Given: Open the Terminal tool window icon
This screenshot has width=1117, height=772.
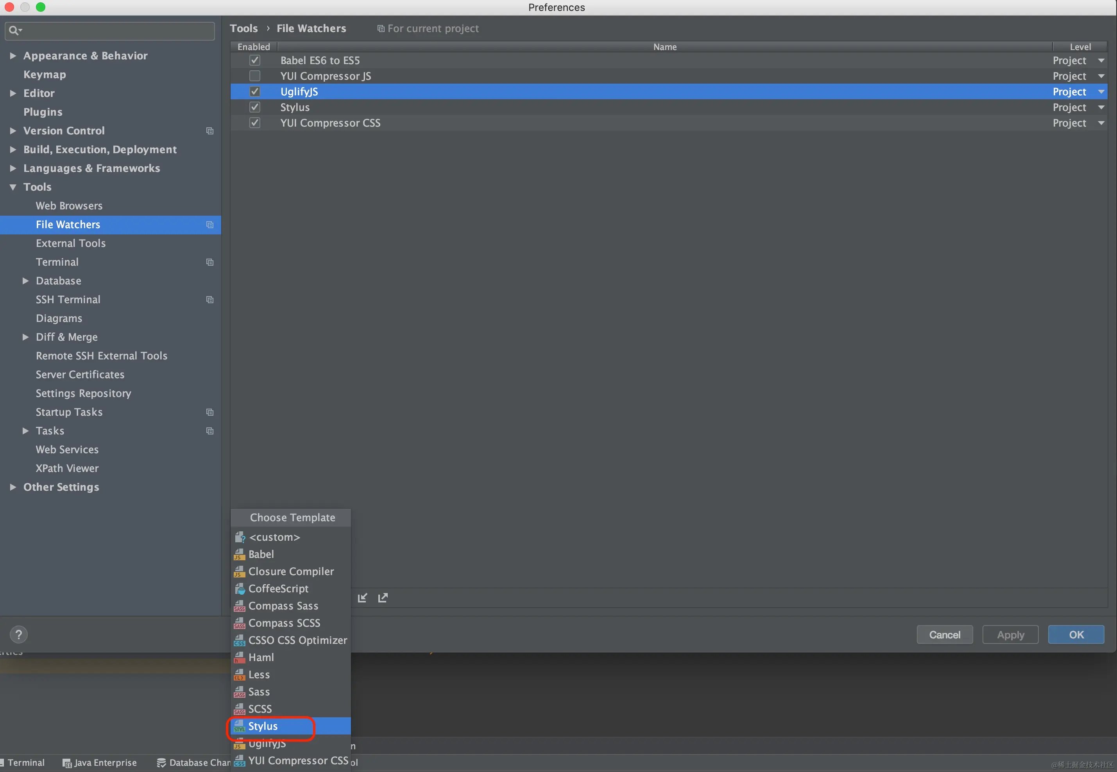Looking at the screenshot, I should pos(3,763).
